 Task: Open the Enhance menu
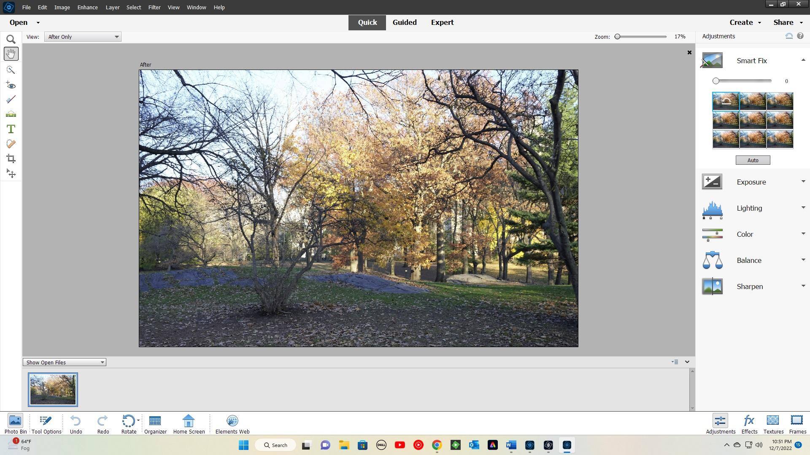[87, 7]
